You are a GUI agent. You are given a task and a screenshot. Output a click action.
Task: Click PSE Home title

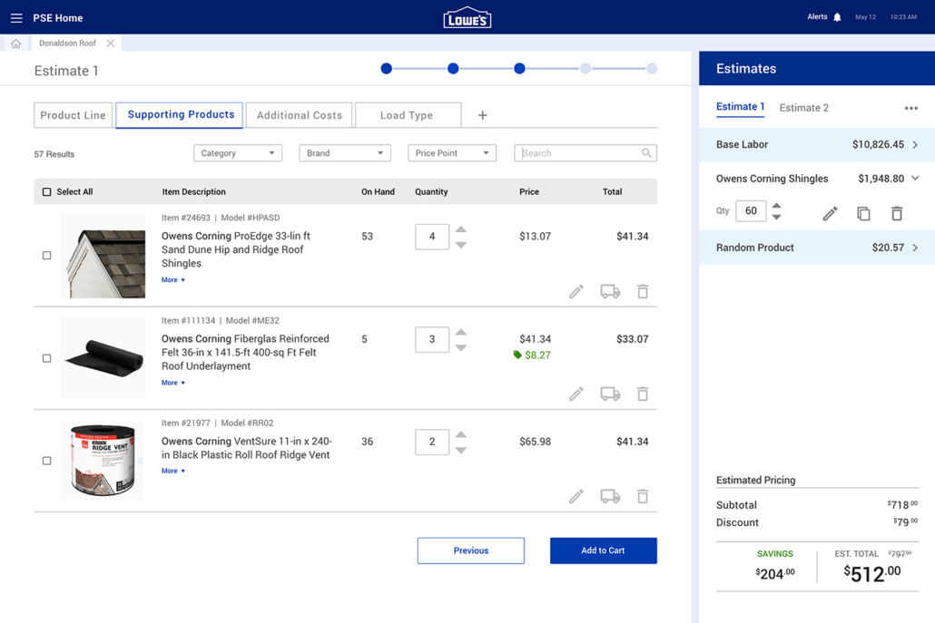pyautogui.click(x=58, y=18)
